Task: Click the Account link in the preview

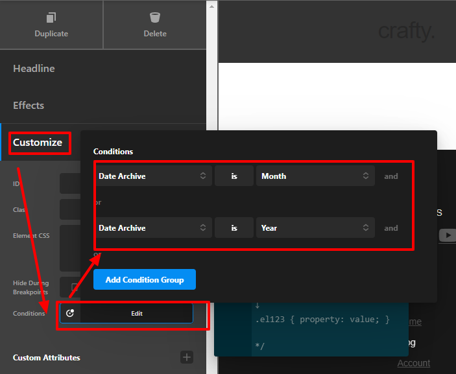Action: point(413,363)
